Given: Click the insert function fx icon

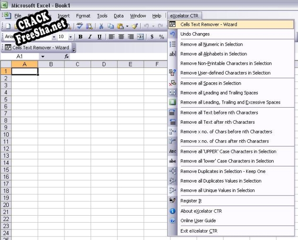Looking at the screenshot, I should pyautogui.click(x=67, y=57).
